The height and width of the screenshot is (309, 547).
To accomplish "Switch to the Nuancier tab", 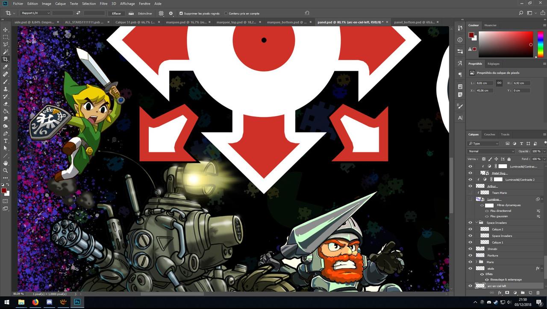I will point(490,25).
